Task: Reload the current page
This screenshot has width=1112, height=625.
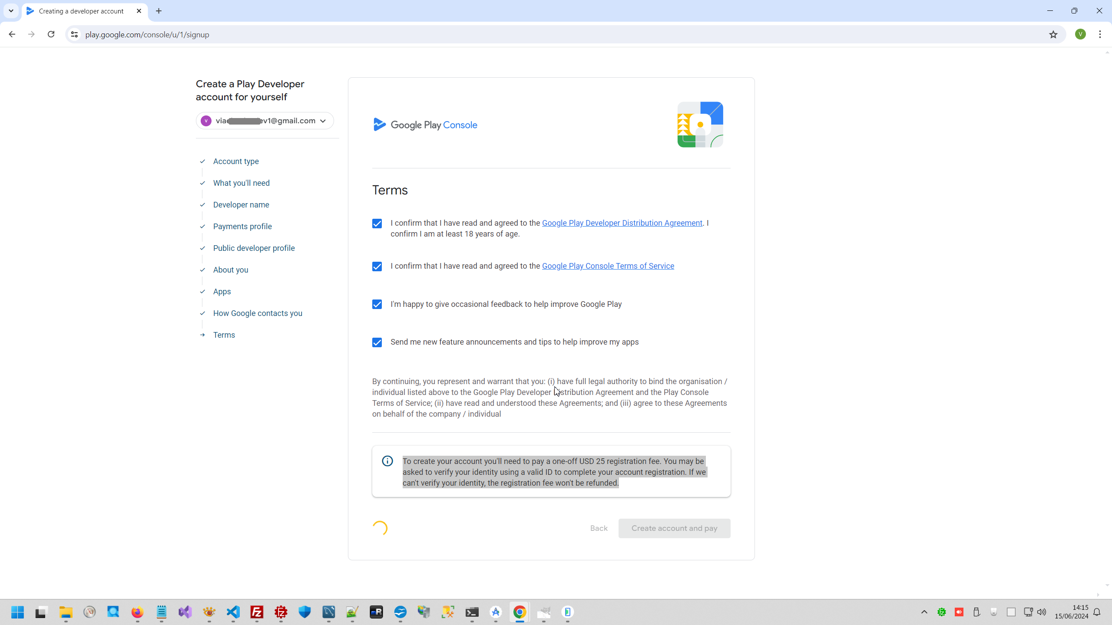Action: [x=51, y=34]
